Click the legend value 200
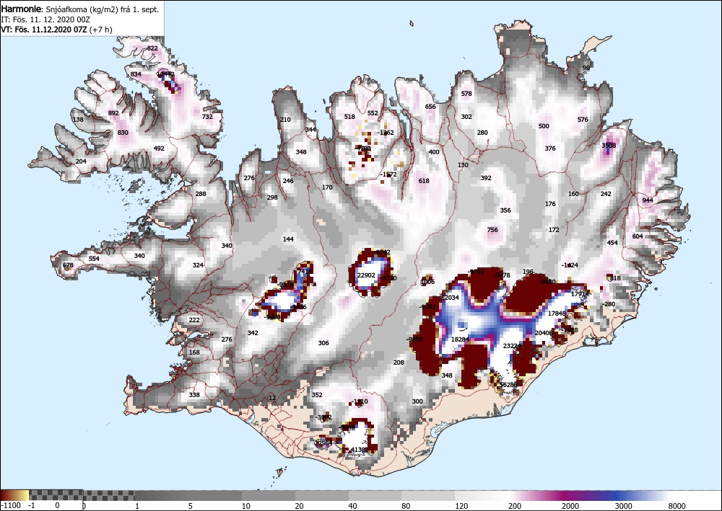The width and height of the screenshot is (722, 511). 515,506
